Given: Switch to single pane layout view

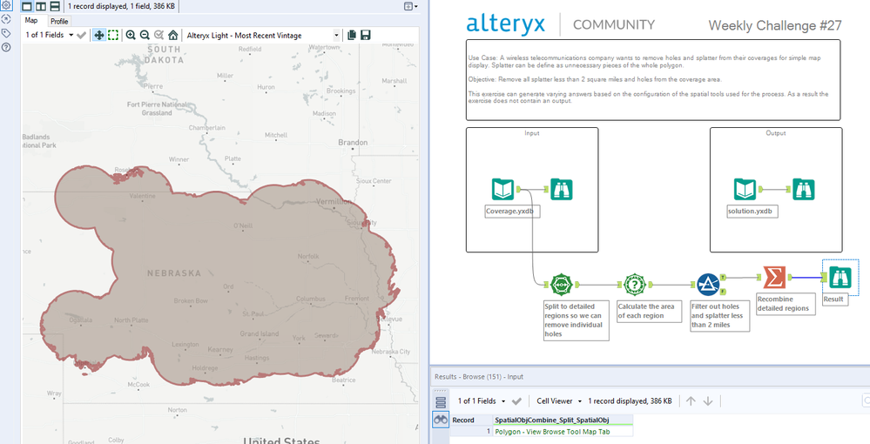Looking at the screenshot, I should pyautogui.click(x=27, y=6).
